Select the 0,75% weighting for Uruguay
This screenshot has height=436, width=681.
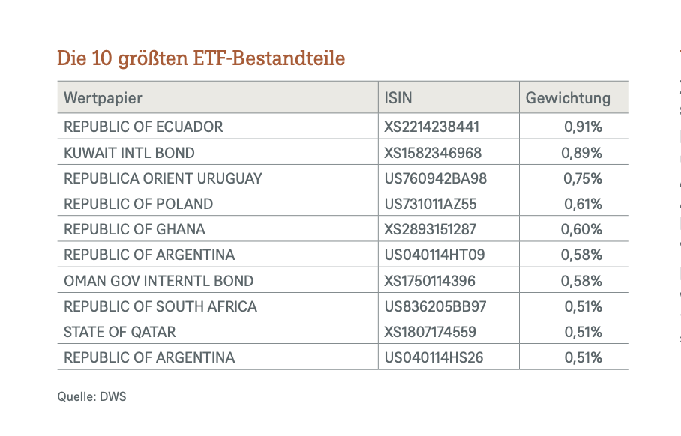pyautogui.click(x=582, y=178)
